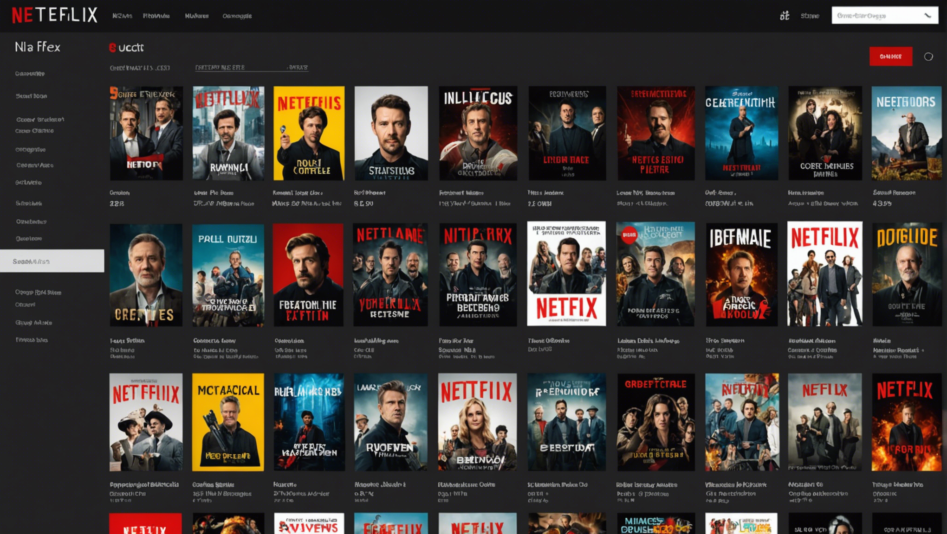Open the yellow MCTAACICAL poster
Viewport: 947px width, 534px height.
(228, 422)
